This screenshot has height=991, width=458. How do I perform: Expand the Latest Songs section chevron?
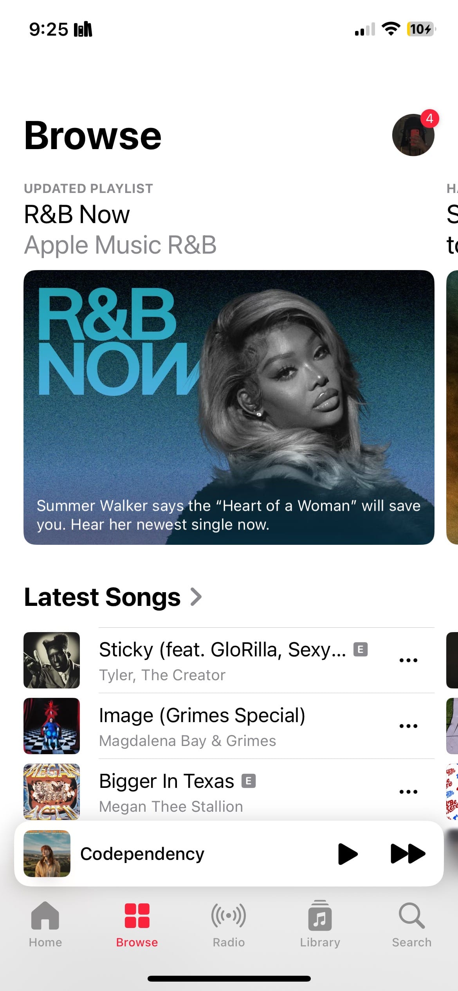(196, 597)
